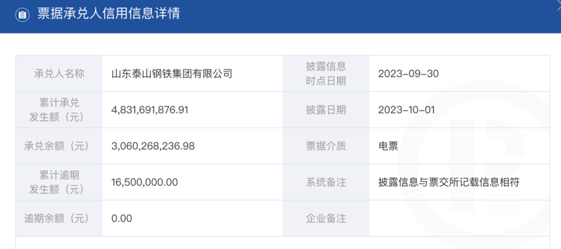The height and width of the screenshot is (249, 561).
Task: Click the 披露信息时点日期 label cell
Action: click(326, 73)
